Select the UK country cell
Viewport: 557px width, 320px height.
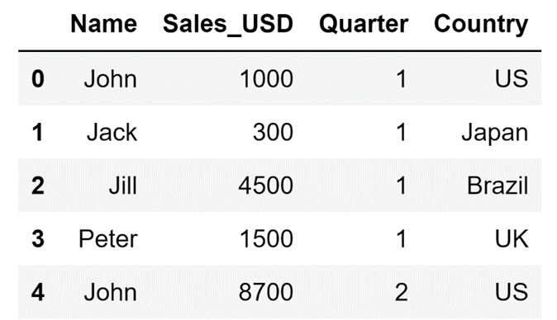(x=512, y=238)
